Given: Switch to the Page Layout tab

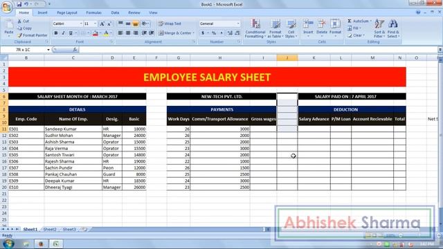Looking at the screenshot, I should click(x=67, y=12).
